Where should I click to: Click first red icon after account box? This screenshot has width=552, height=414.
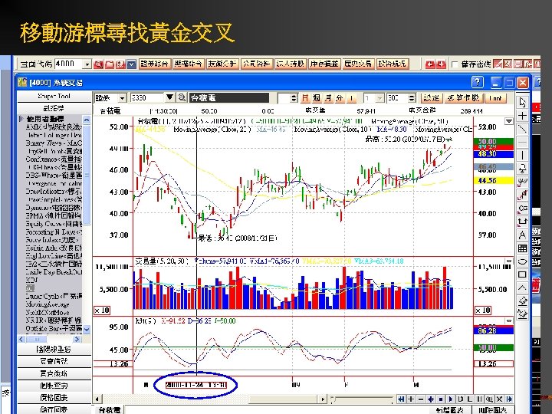pyautogui.click(x=98, y=64)
